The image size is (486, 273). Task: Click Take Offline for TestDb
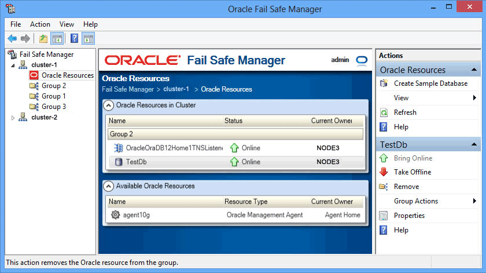[x=413, y=172]
